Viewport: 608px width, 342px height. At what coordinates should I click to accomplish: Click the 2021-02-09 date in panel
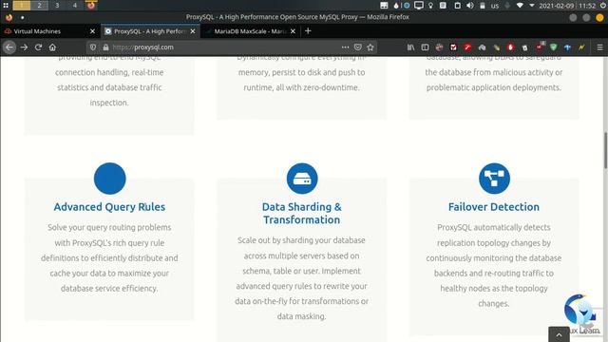tap(556, 6)
